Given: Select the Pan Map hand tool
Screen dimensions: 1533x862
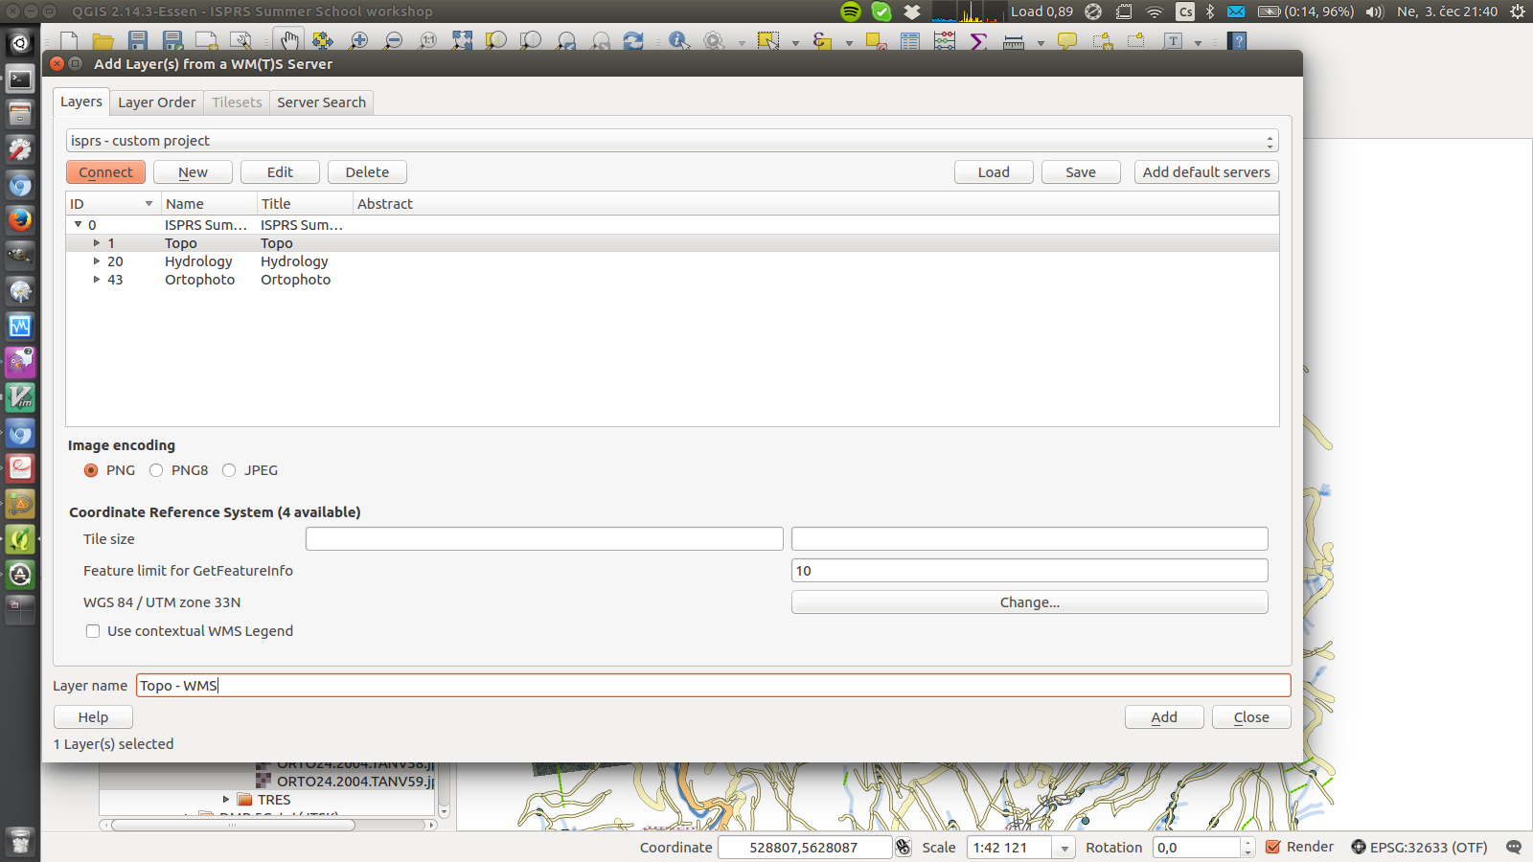Looking at the screenshot, I should tap(288, 40).
